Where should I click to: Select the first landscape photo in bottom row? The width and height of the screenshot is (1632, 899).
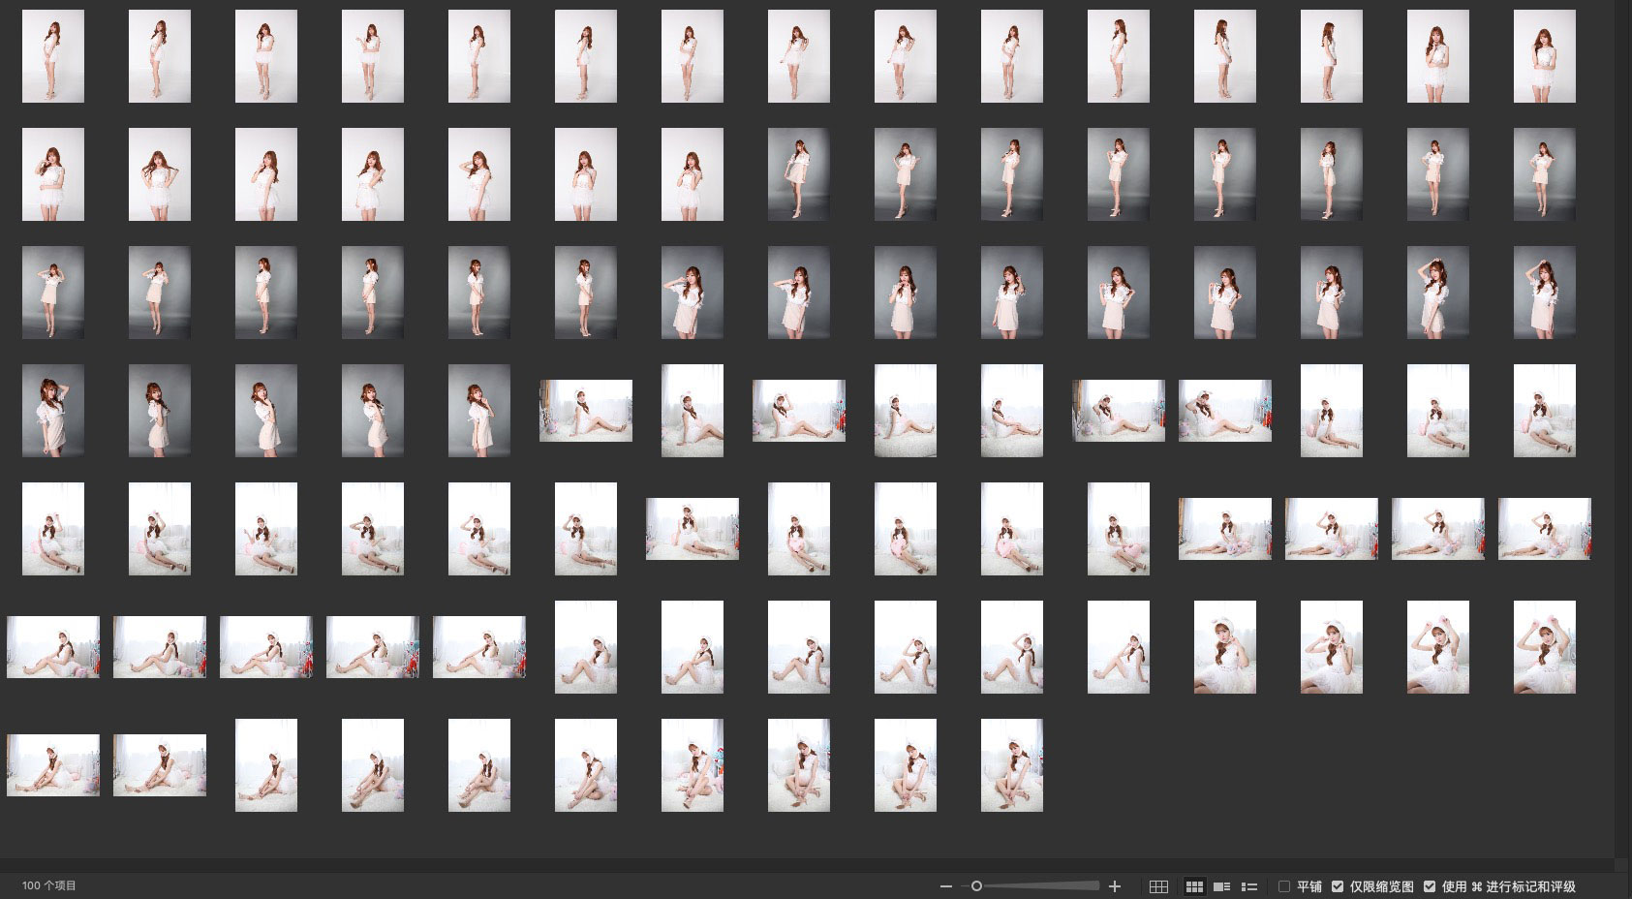pos(53,765)
